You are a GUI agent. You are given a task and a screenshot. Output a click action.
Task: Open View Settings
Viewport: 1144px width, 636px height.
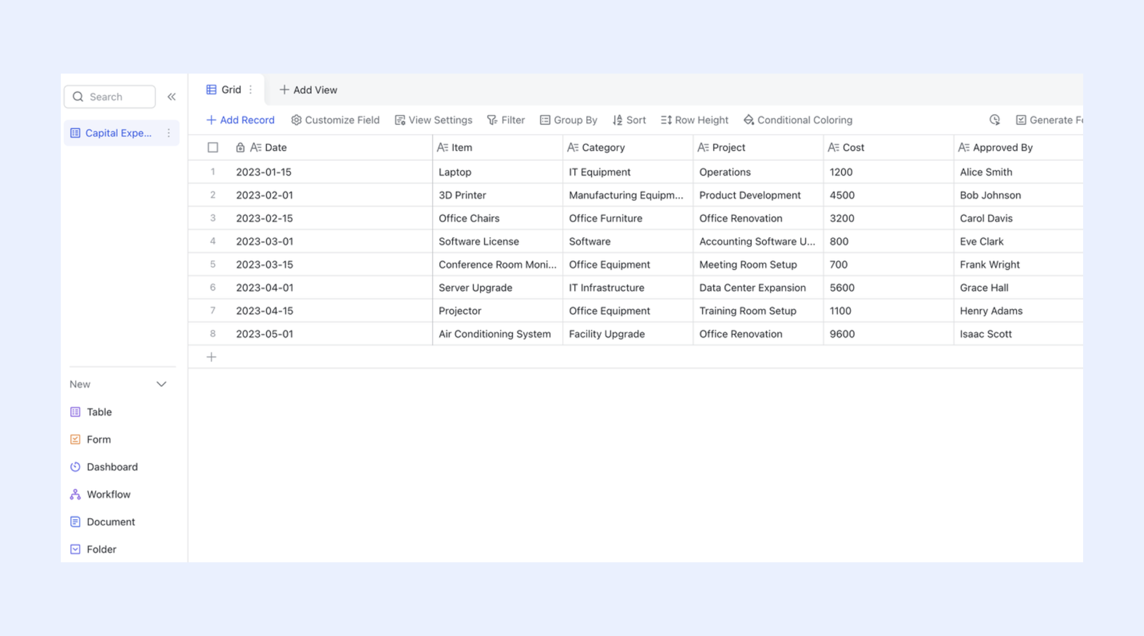(434, 120)
